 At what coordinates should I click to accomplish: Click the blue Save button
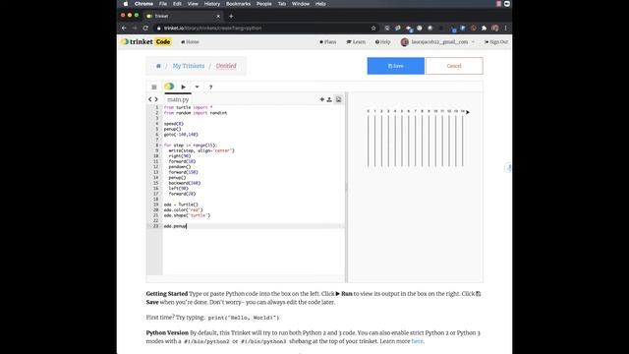pyautogui.click(x=395, y=66)
